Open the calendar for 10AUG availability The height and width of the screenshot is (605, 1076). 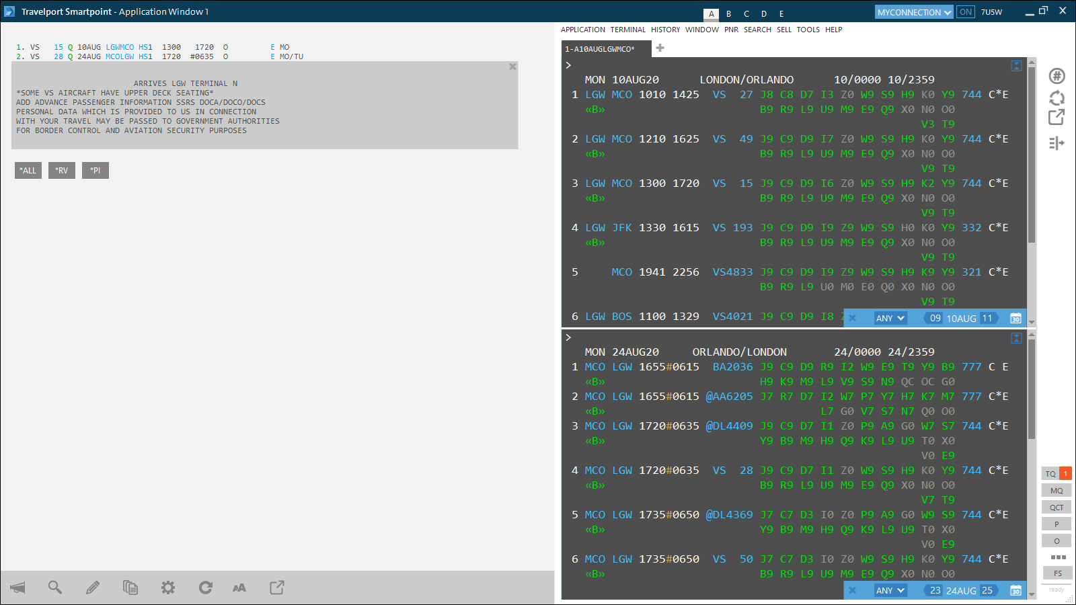1016,319
